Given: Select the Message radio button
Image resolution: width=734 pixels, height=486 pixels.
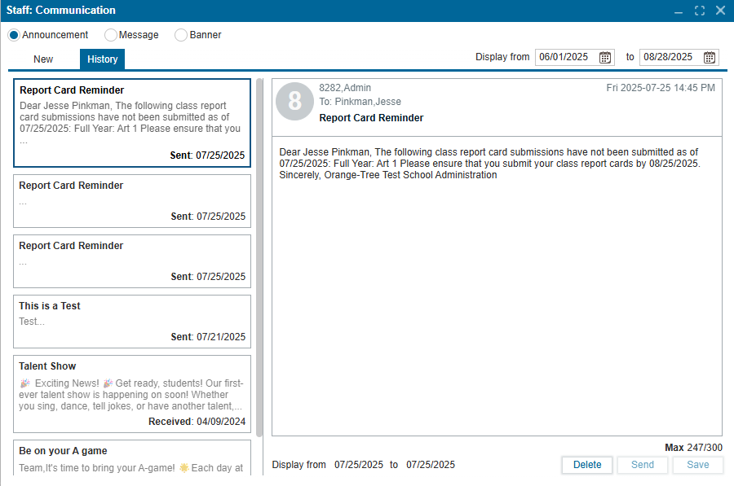Looking at the screenshot, I should click(111, 35).
